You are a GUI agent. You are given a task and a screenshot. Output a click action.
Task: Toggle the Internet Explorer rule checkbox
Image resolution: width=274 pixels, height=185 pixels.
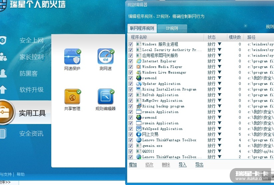pos(131,61)
